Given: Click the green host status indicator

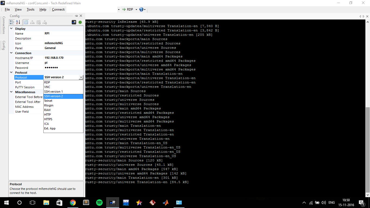Looking at the screenshot, I should click(80, 22).
